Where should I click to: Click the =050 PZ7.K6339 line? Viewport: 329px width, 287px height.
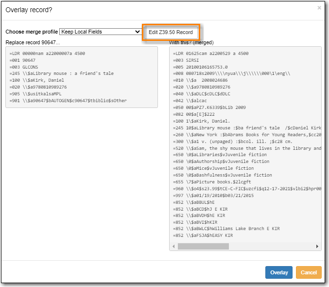click(209, 108)
